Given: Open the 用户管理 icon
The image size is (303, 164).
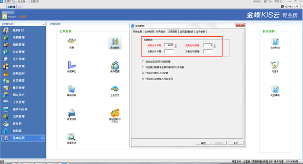Looking at the screenshot, I should coord(115,66).
